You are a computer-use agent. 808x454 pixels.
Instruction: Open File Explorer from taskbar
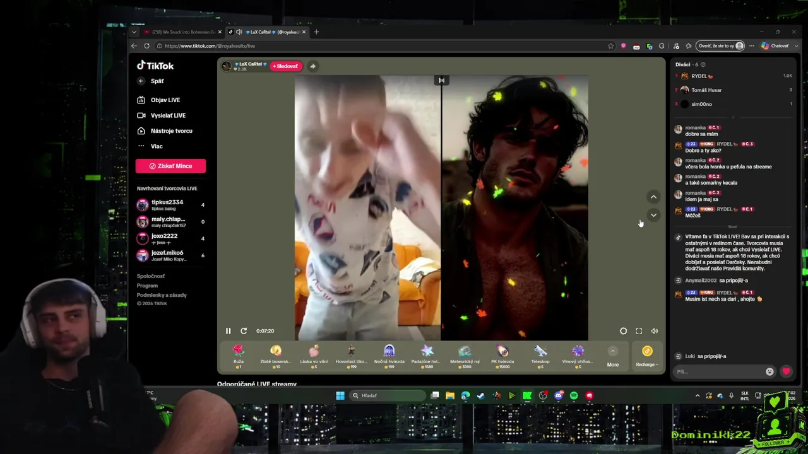[450, 395]
